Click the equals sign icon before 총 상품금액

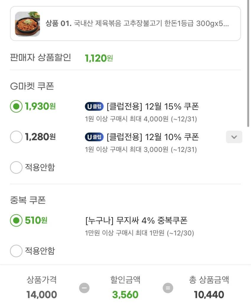168,288
